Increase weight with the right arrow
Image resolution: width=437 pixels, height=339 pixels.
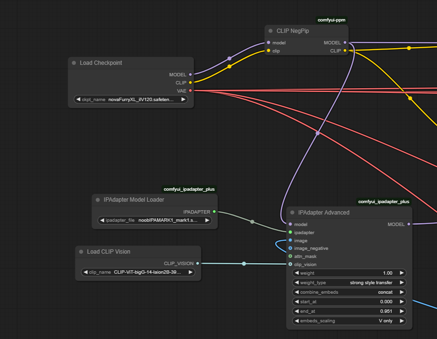(402, 273)
